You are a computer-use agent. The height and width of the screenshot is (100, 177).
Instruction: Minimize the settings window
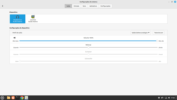click(169, 2)
